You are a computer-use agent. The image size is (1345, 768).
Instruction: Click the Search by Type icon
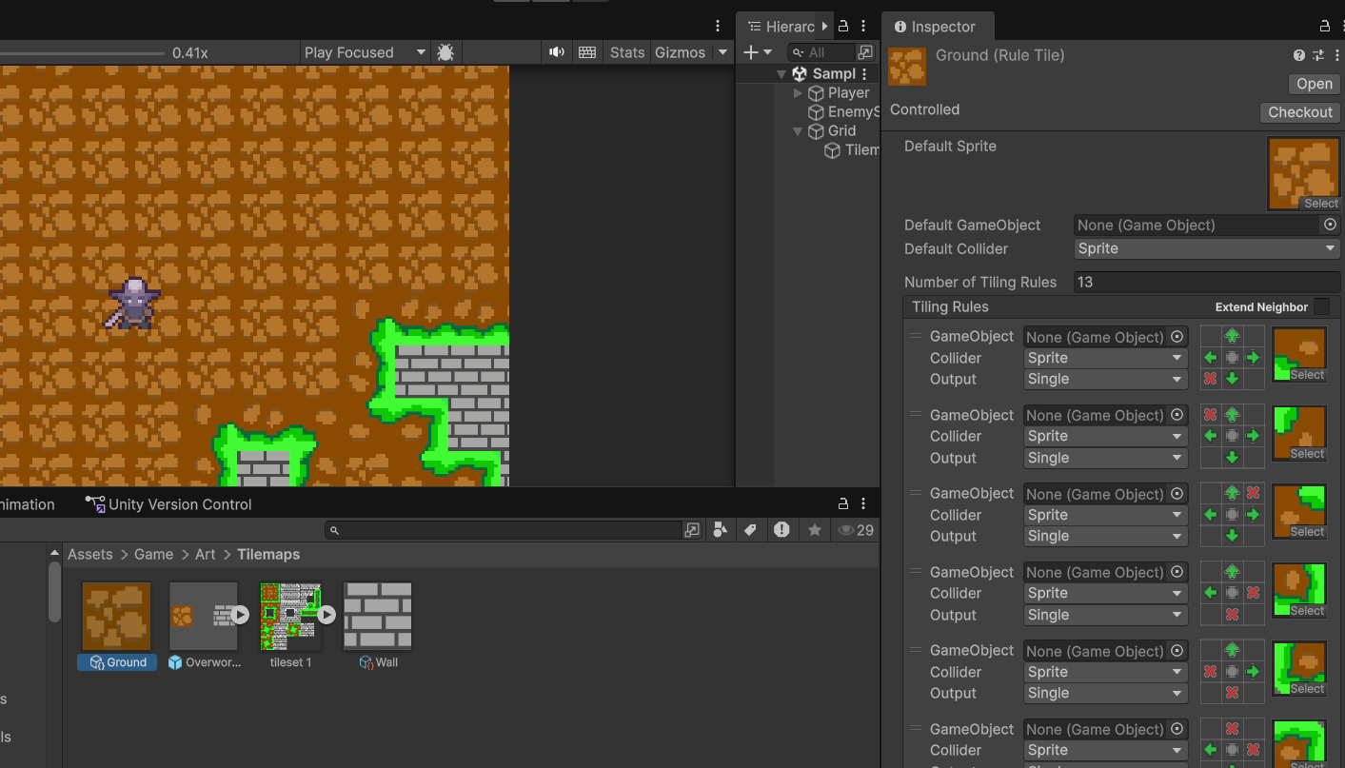721,530
